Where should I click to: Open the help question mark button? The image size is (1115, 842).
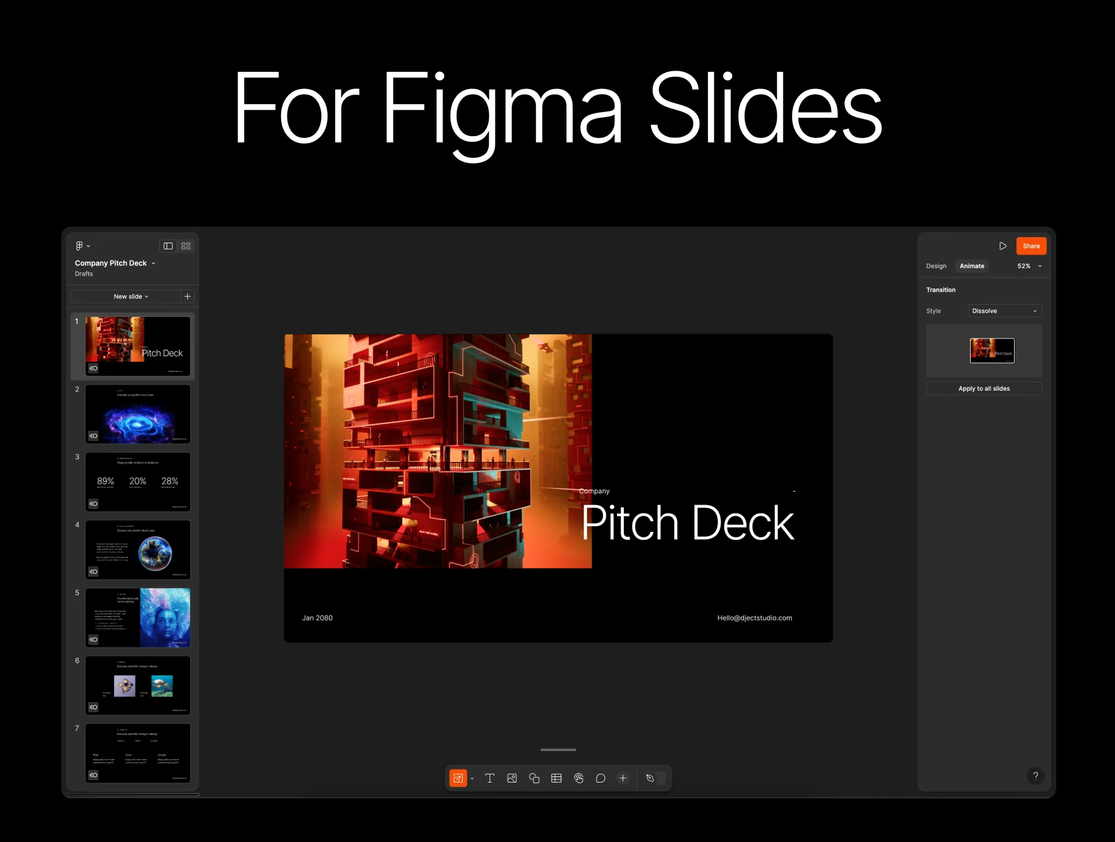pyautogui.click(x=1035, y=776)
